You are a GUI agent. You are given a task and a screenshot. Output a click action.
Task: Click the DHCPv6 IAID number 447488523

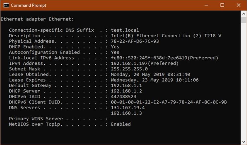(123, 97)
